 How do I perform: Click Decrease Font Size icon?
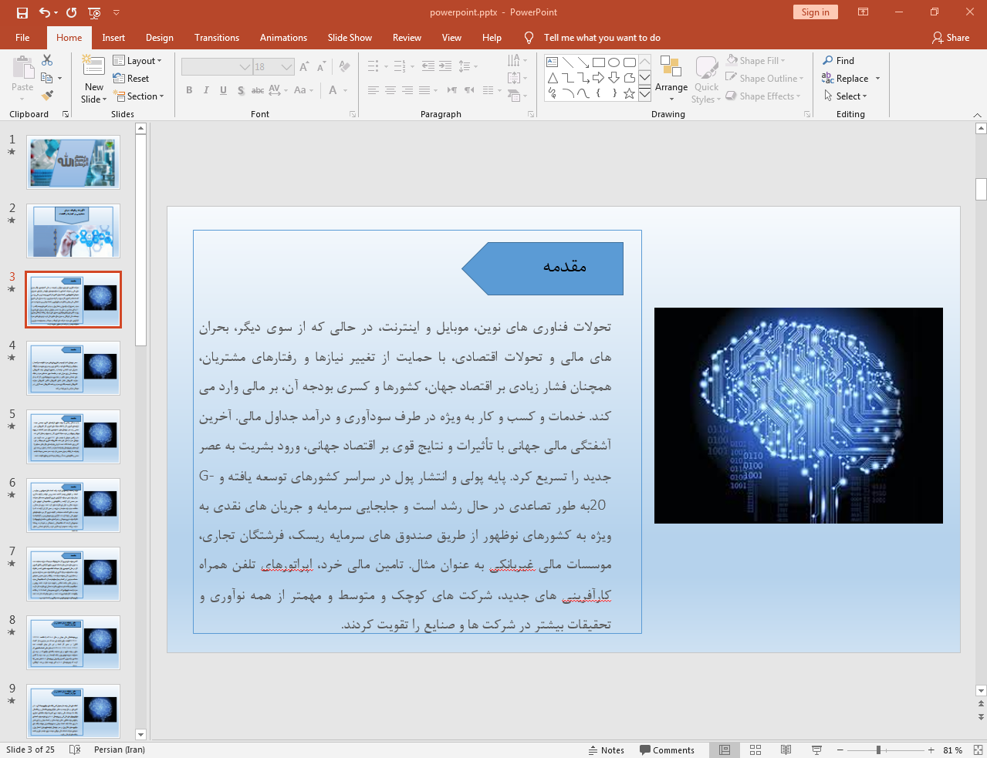[319, 67]
